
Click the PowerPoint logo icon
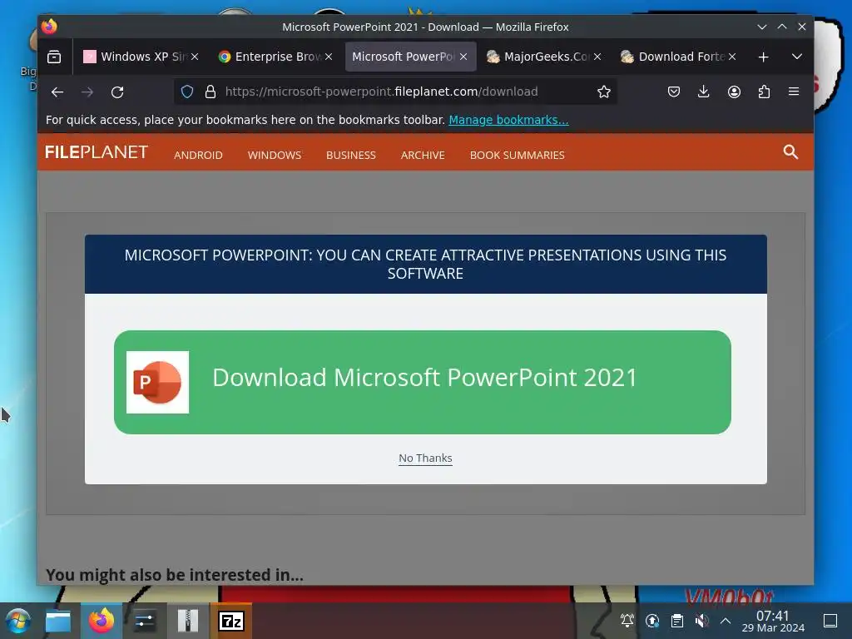tap(157, 382)
